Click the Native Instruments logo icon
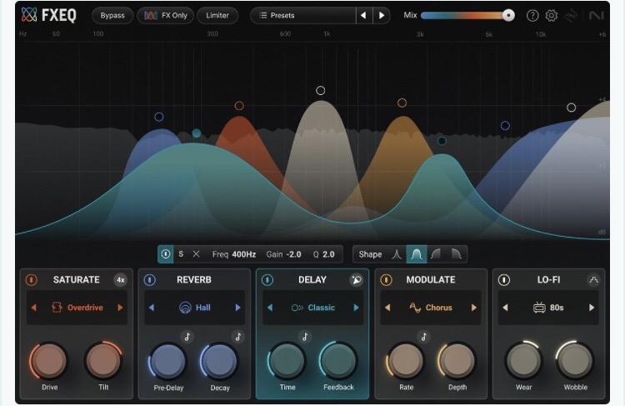 597,16
